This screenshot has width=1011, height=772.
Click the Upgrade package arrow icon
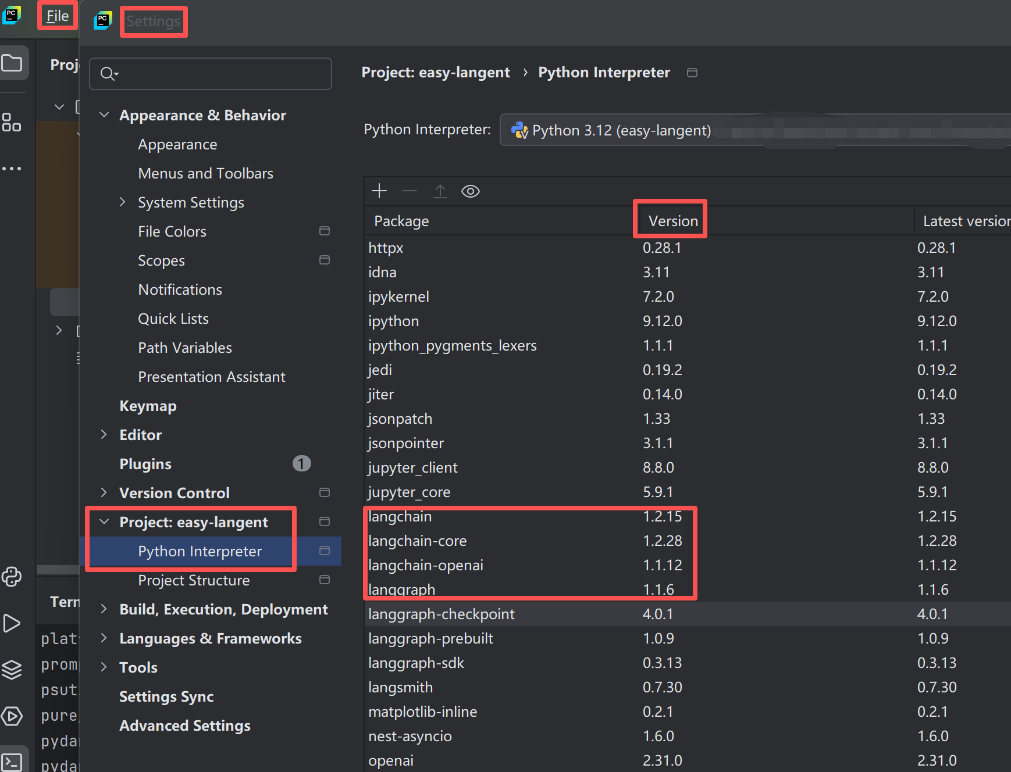click(440, 191)
